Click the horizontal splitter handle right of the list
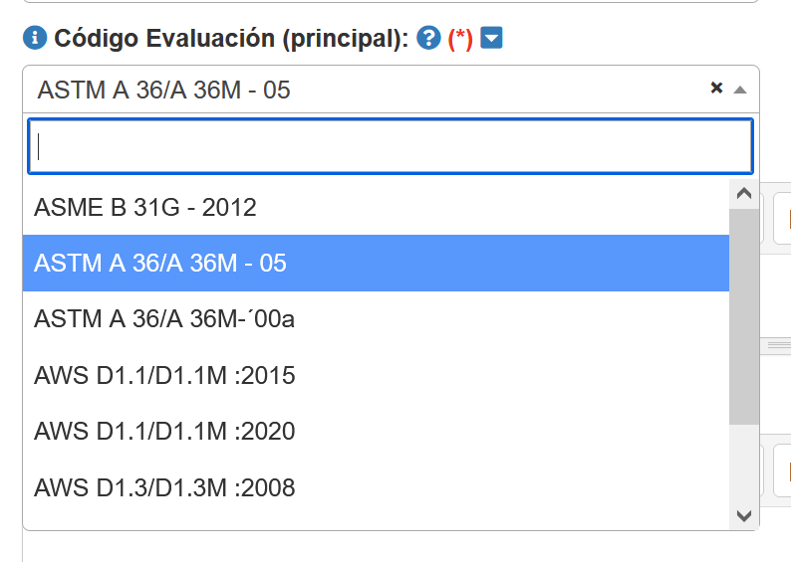 pos(776,345)
